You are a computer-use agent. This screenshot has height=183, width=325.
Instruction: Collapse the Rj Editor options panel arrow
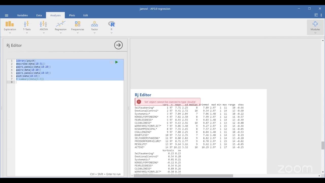[x=118, y=45]
